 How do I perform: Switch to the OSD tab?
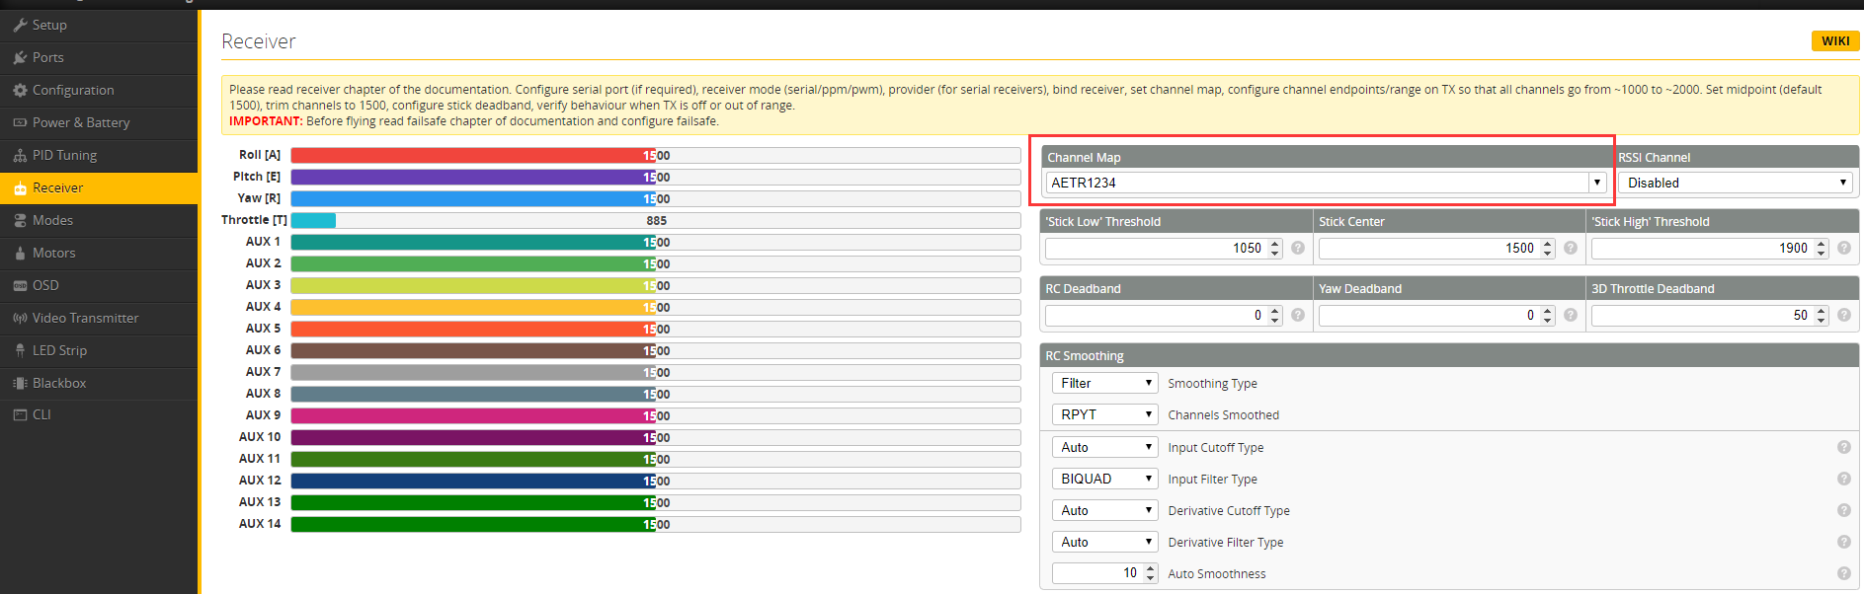45,285
